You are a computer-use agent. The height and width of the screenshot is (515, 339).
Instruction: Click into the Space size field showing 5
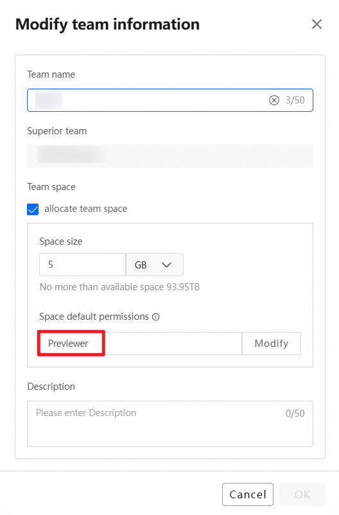(82, 265)
